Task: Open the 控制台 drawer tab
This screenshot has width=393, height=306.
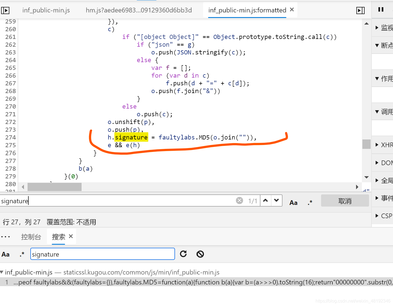Action: coord(31,237)
